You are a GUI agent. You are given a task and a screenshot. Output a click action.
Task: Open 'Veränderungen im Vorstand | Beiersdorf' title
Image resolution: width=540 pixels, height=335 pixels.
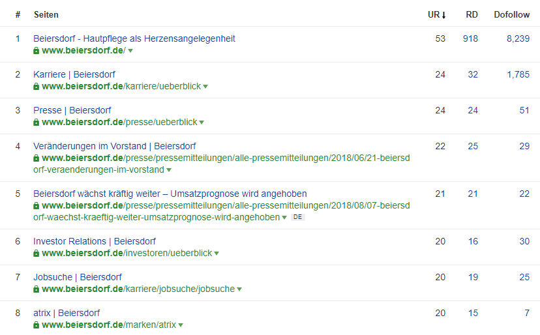(114, 146)
